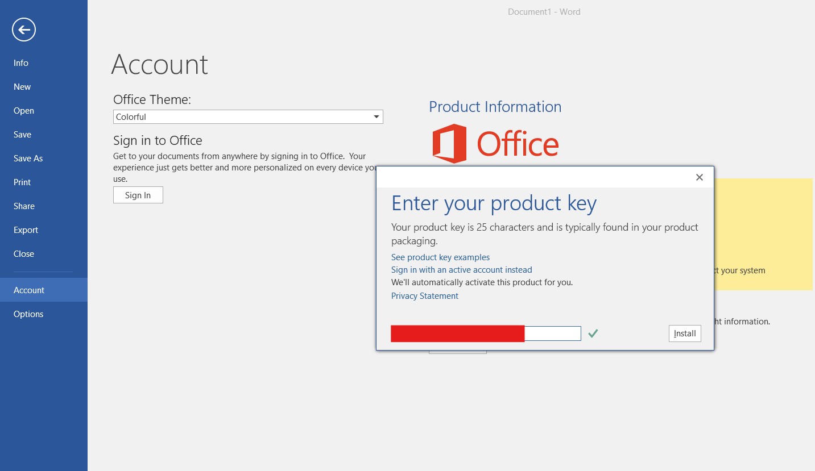Screen dimensions: 815x471
Task: Choose Save As in the sidebar
Action: [x=28, y=158]
